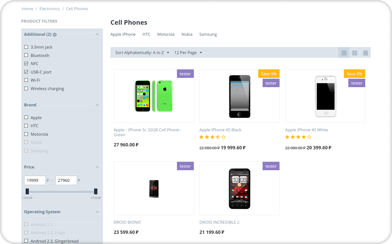
Task: Check the Apple brand checkbox
Action: pyautogui.click(x=26, y=118)
